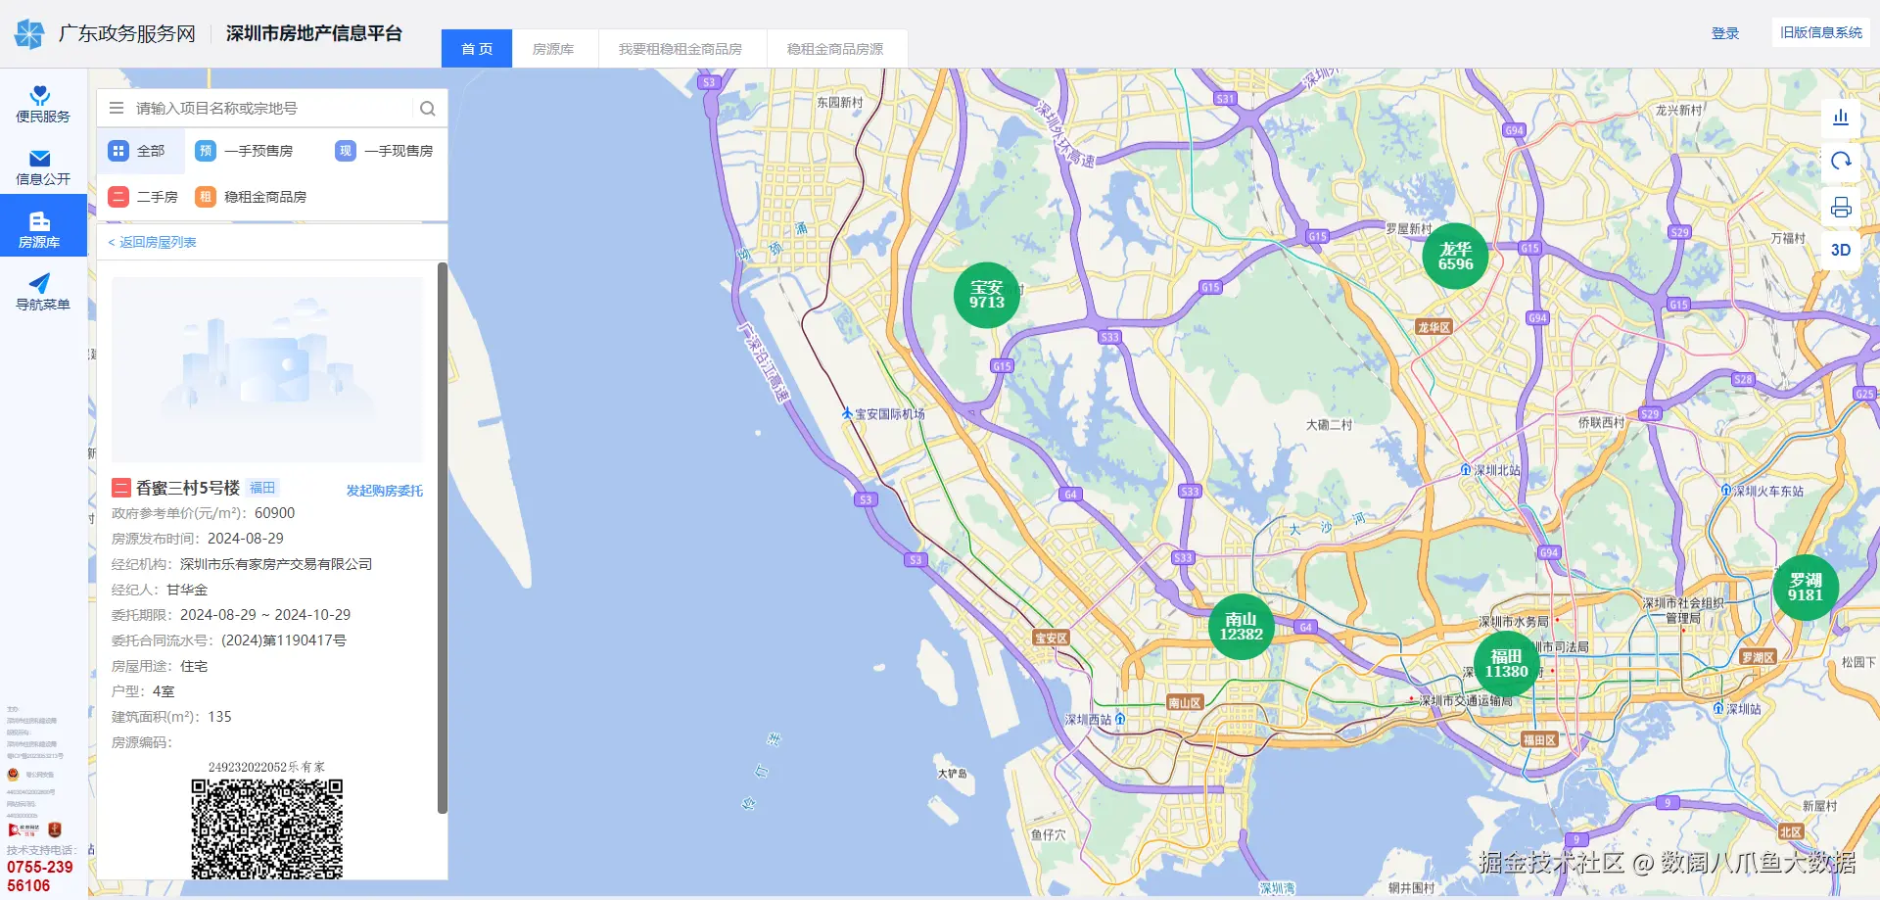Click the map refresh icon

(1841, 161)
